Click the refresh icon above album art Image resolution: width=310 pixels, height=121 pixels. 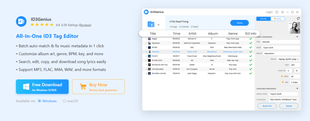[x=298, y=19]
